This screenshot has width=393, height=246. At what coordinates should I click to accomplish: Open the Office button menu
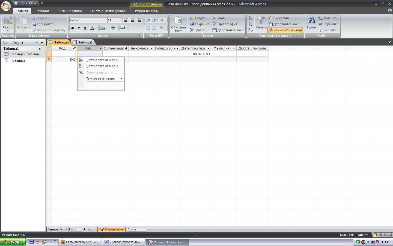[x=6, y=6]
